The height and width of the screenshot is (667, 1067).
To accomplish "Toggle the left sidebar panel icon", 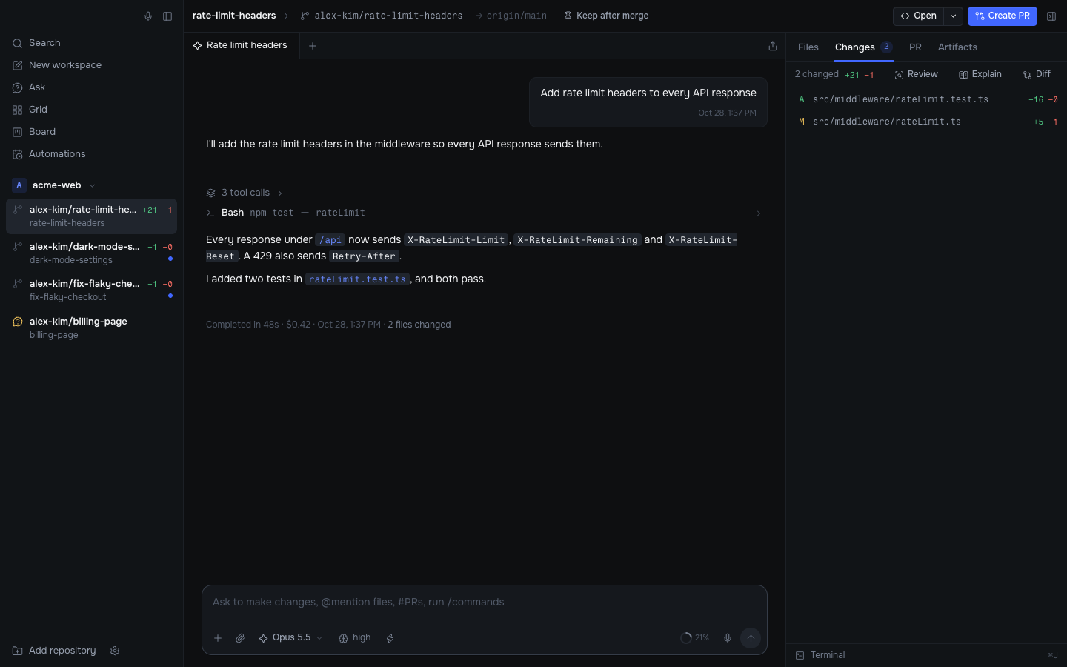I will [x=167, y=16].
